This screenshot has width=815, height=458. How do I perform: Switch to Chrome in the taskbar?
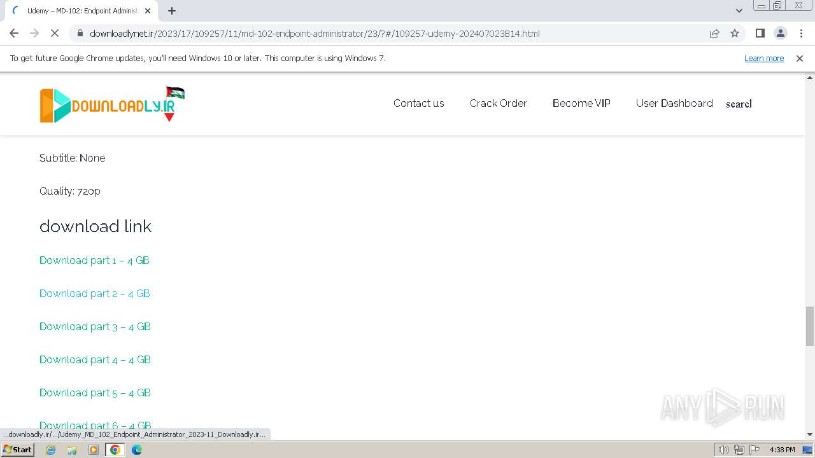(115, 450)
